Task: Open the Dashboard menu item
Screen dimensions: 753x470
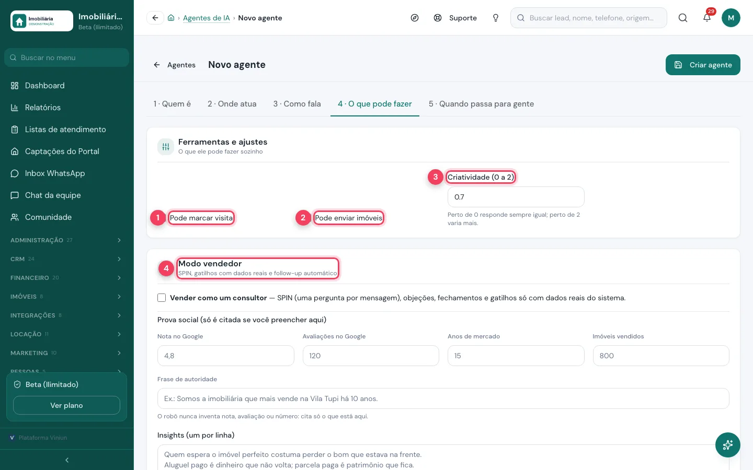Action: point(66,86)
